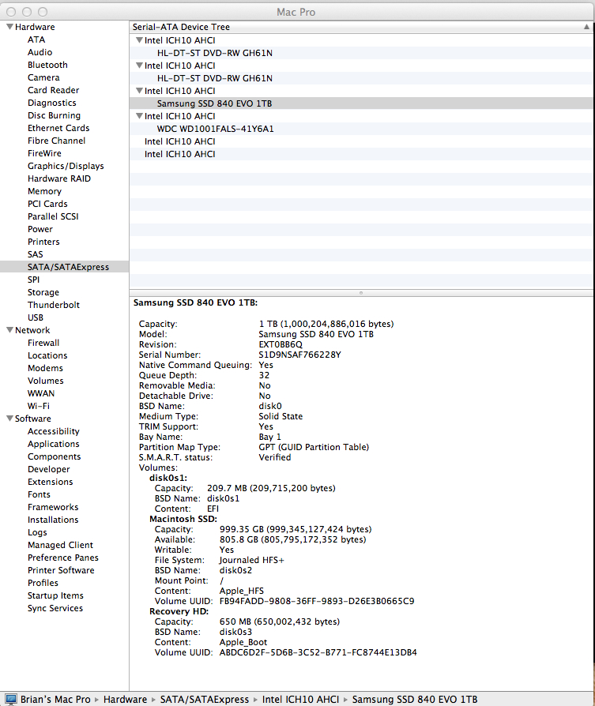
Task: Select Components in sidebar
Action: [54, 456]
